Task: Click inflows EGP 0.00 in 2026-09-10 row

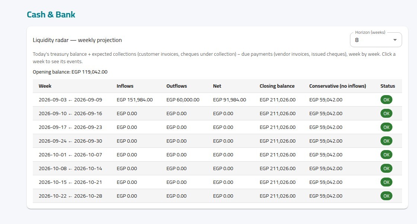Action: tap(127, 114)
